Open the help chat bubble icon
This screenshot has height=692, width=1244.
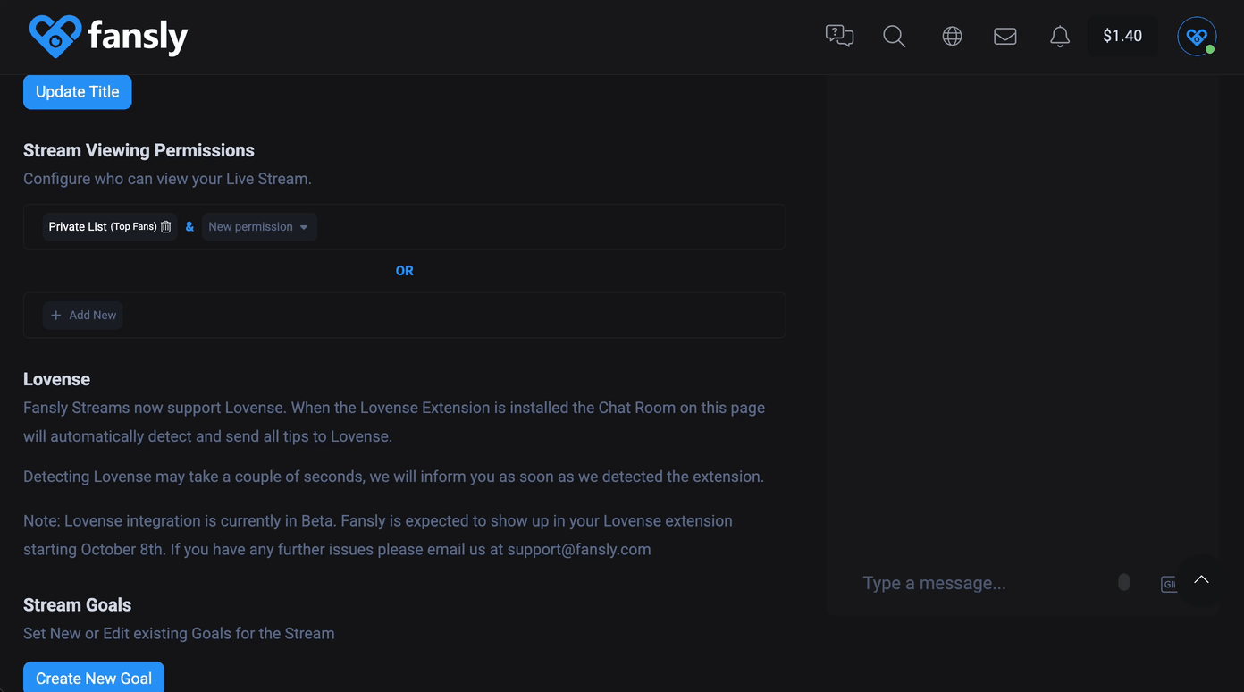tap(839, 36)
